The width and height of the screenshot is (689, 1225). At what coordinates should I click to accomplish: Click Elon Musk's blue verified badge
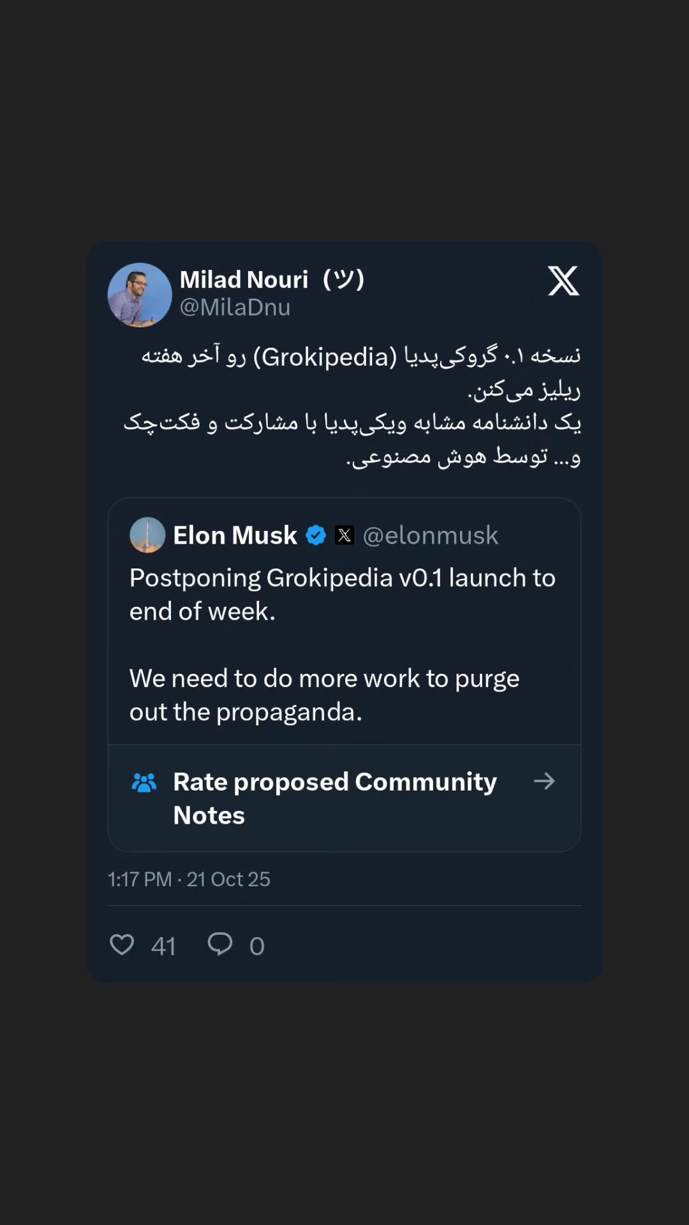pos(316,535)
